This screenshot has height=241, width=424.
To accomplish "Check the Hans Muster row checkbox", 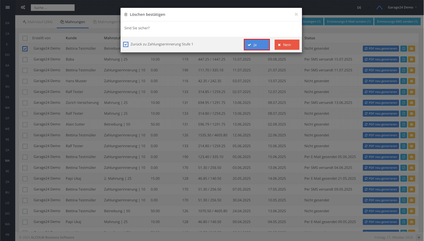I will click(x=25, y=81).
